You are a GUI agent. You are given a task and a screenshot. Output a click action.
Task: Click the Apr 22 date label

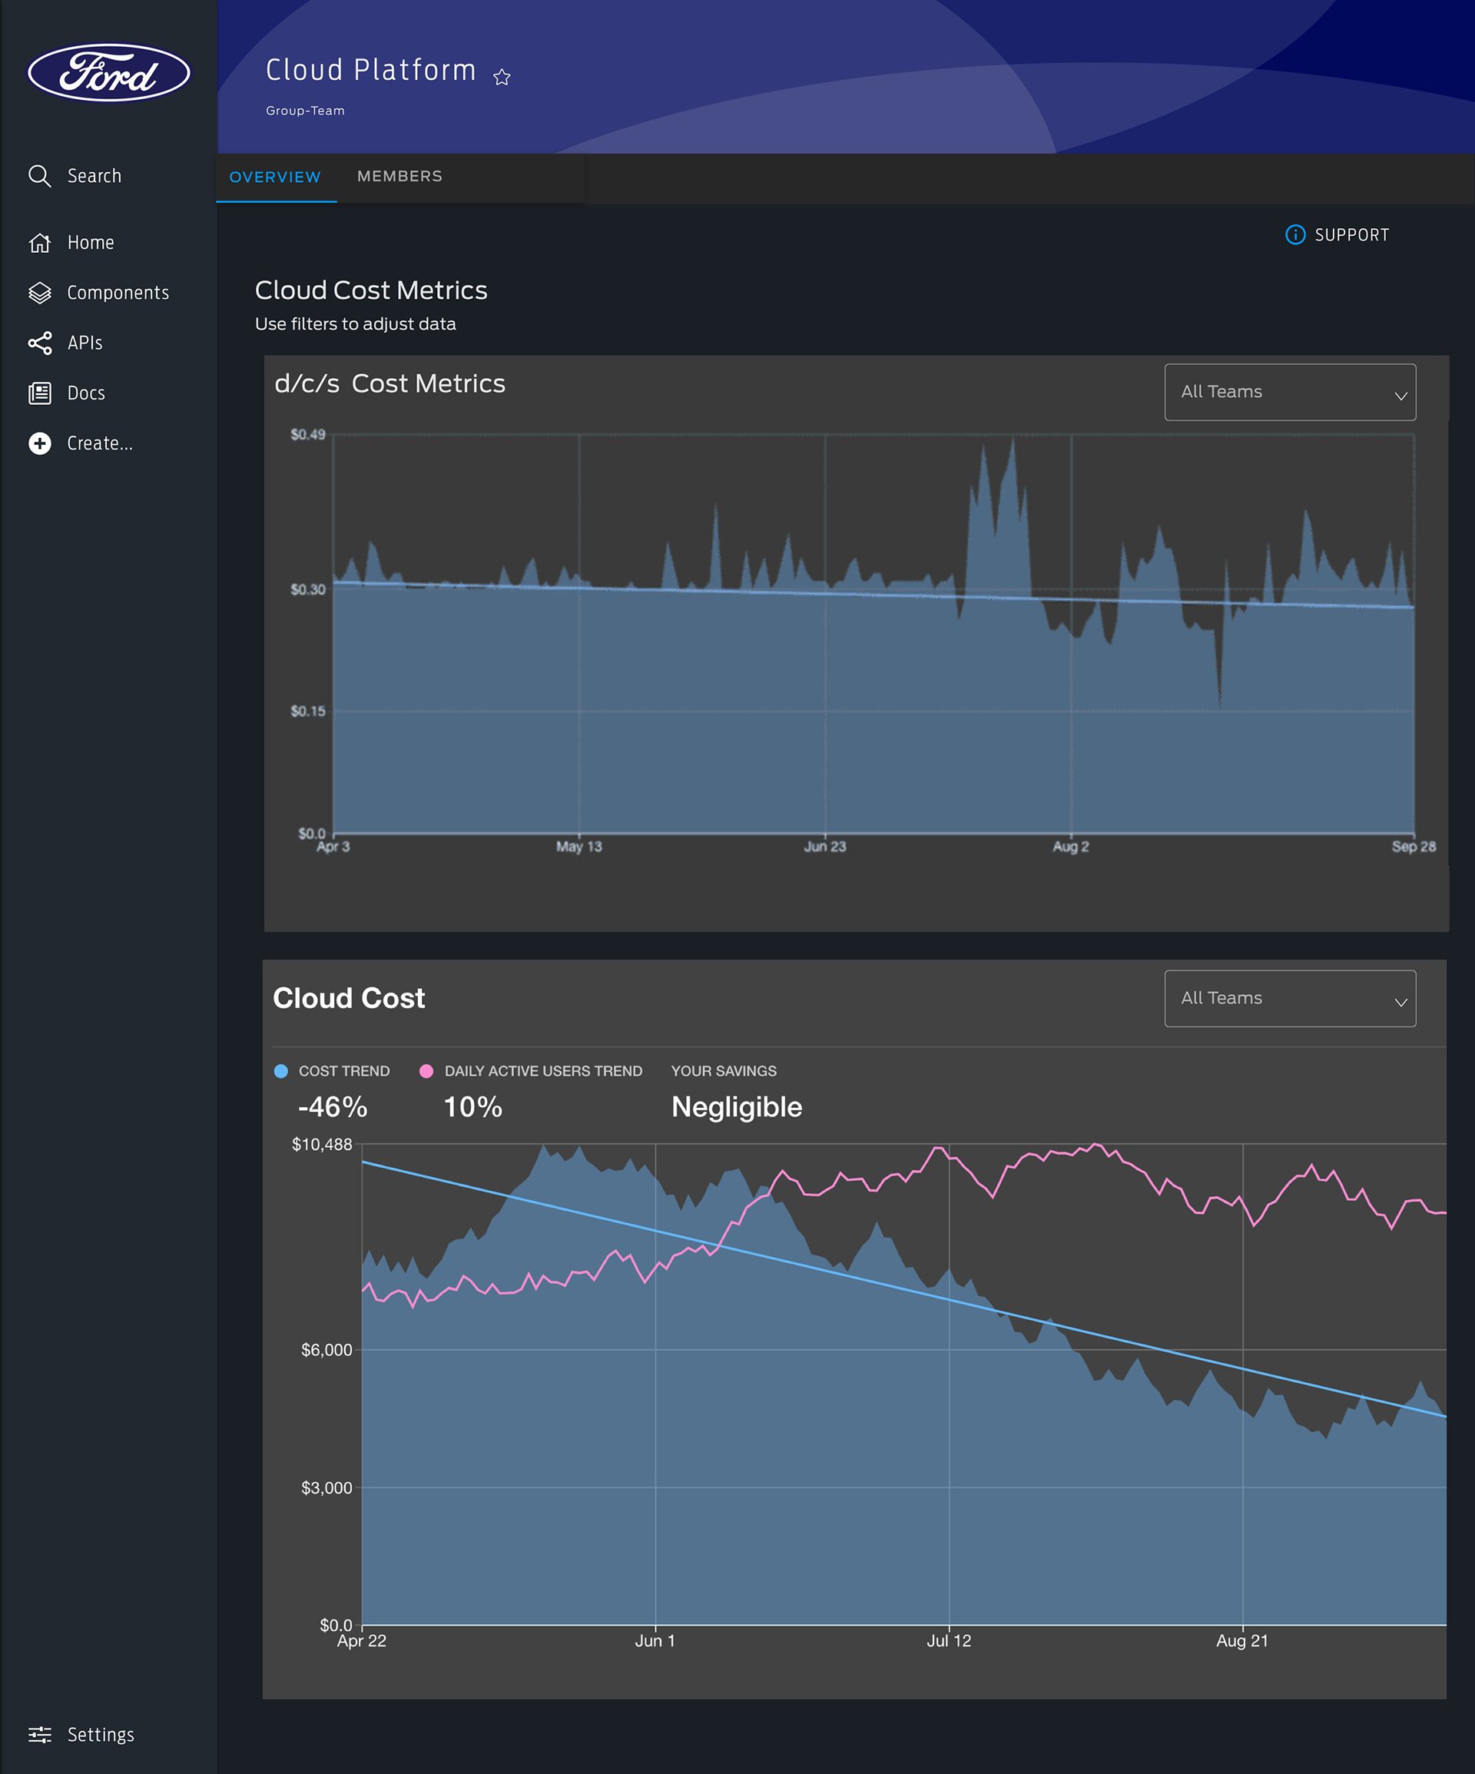coord(362,1640)
